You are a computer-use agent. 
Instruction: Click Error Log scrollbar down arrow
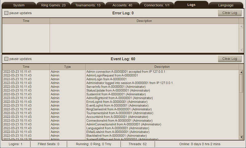point(241,50)
